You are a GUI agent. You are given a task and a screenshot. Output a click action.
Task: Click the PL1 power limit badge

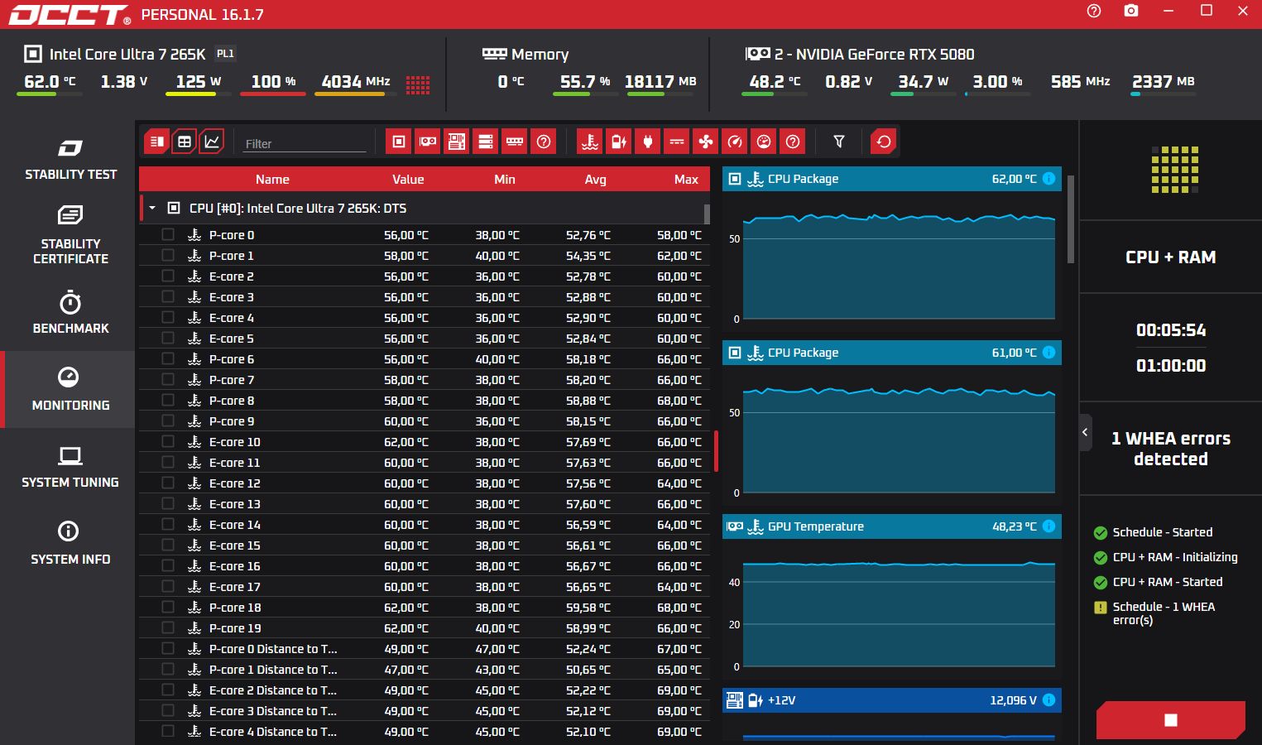(225, 54)
